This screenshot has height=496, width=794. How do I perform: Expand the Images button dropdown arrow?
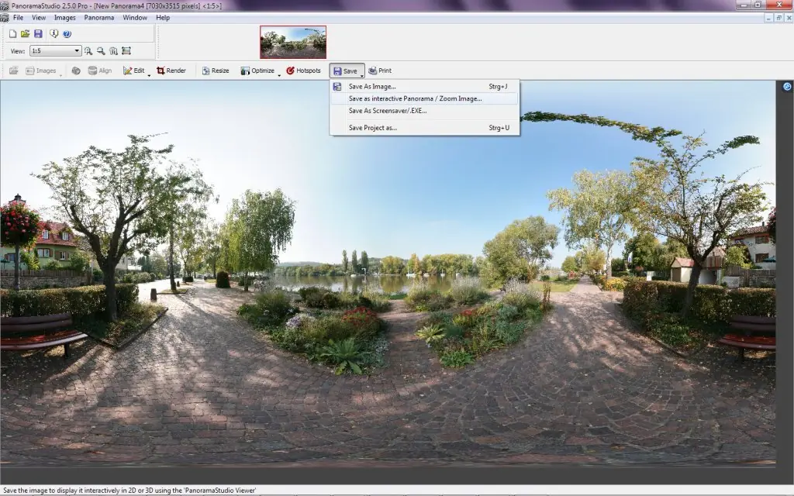pos(60,75)
